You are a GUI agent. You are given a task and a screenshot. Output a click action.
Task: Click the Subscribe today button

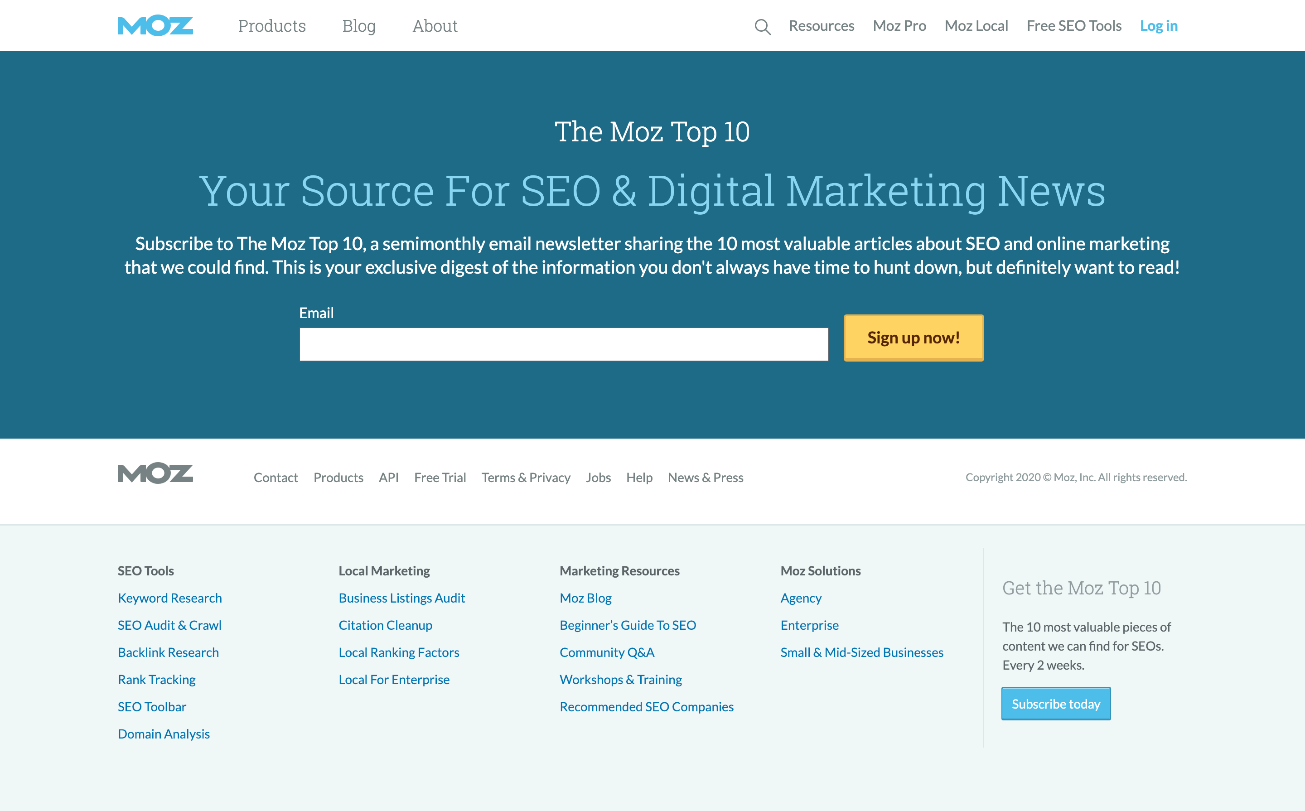pyautogui.click(x=1056, y=704)
